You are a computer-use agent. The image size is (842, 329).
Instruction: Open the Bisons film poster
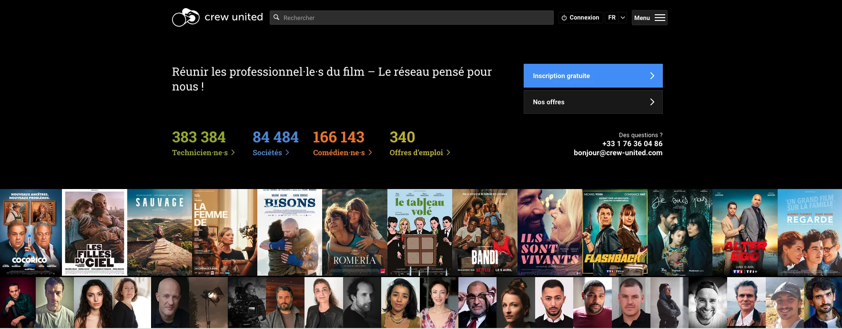click(290, 232)
